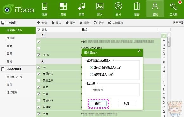Toggle checkbox for the 3G卡 contact
The width and height of the screenshot is (184, 117).
[x=39, y=55]
